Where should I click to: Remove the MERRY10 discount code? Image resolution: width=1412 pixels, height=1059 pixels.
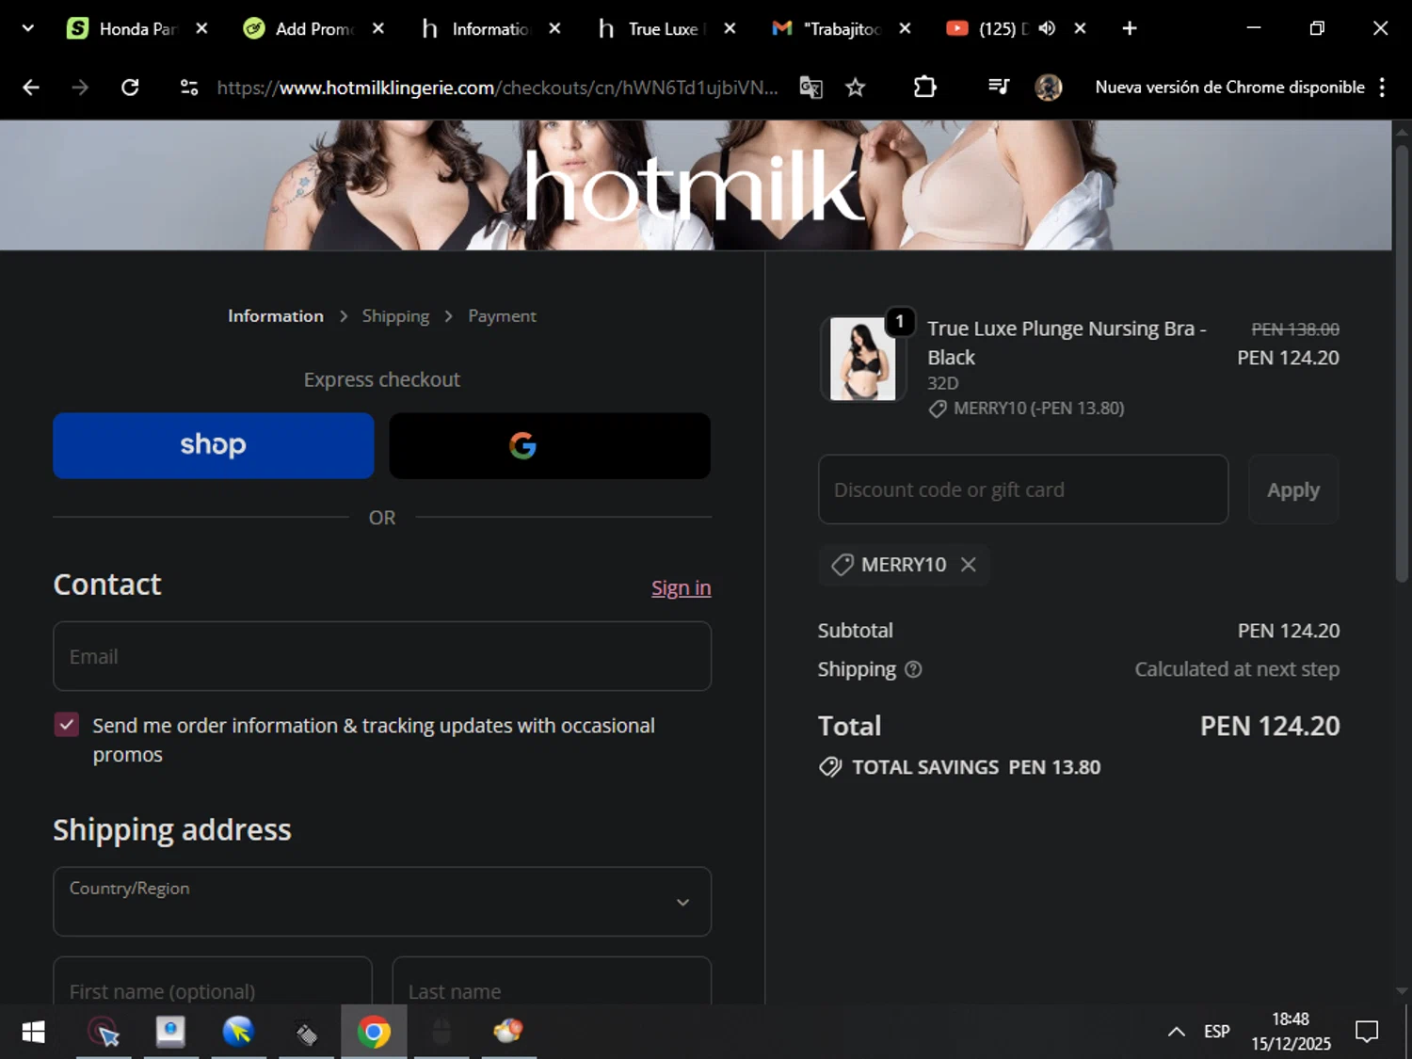click(968, 564)
